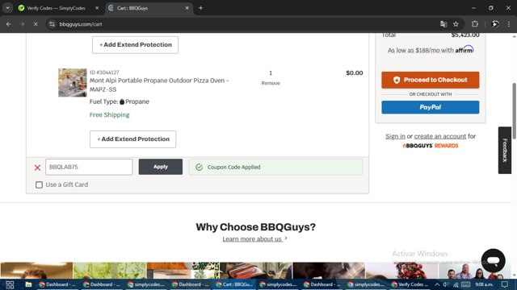The width and height of the screenshot is (517, 290).
Task: Click Proceed to Checkout
Action: [431, 80]
